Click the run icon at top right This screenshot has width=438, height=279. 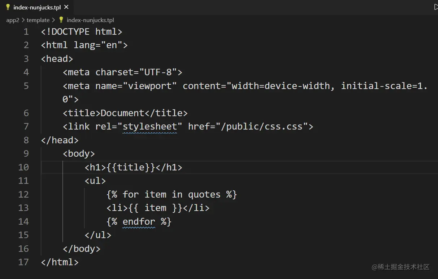coord(435,7)
